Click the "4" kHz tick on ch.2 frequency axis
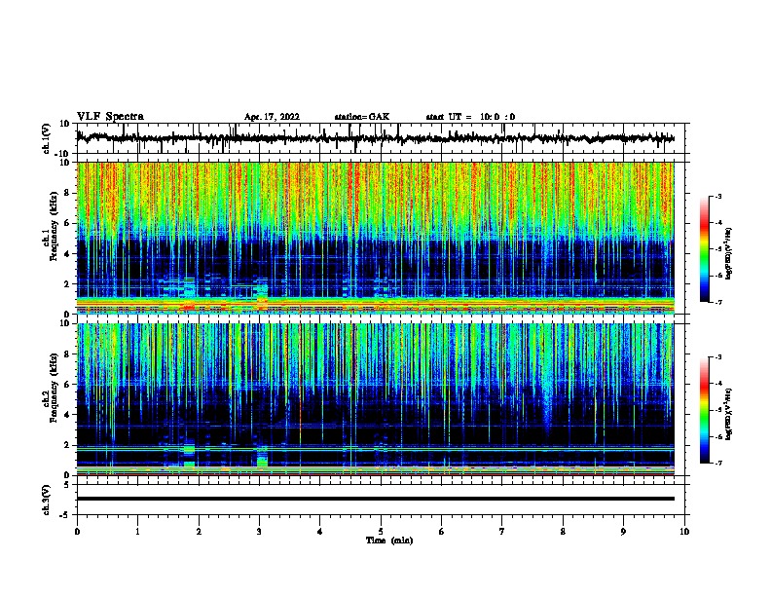 (67, 415)
